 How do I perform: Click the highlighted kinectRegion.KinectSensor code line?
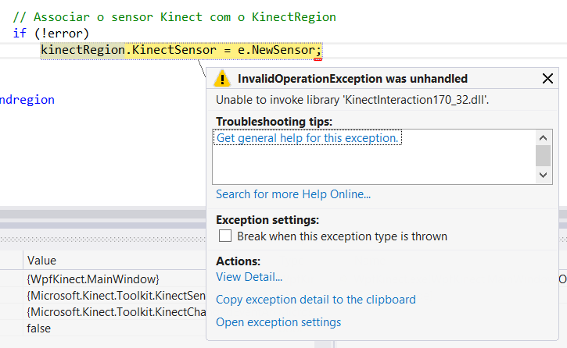[x=180, y=51]
